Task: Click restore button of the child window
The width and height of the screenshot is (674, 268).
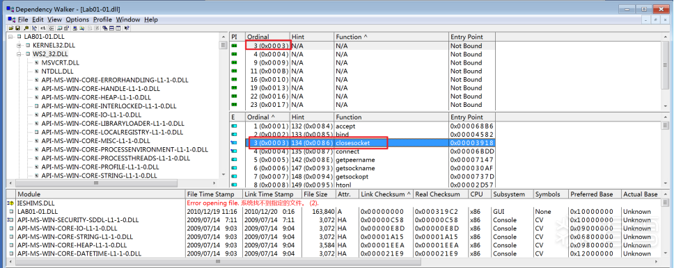Action: click(x=655, y=19)
